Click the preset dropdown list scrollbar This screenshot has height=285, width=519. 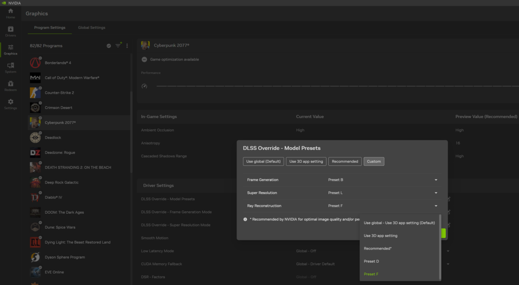click(440, 246)
